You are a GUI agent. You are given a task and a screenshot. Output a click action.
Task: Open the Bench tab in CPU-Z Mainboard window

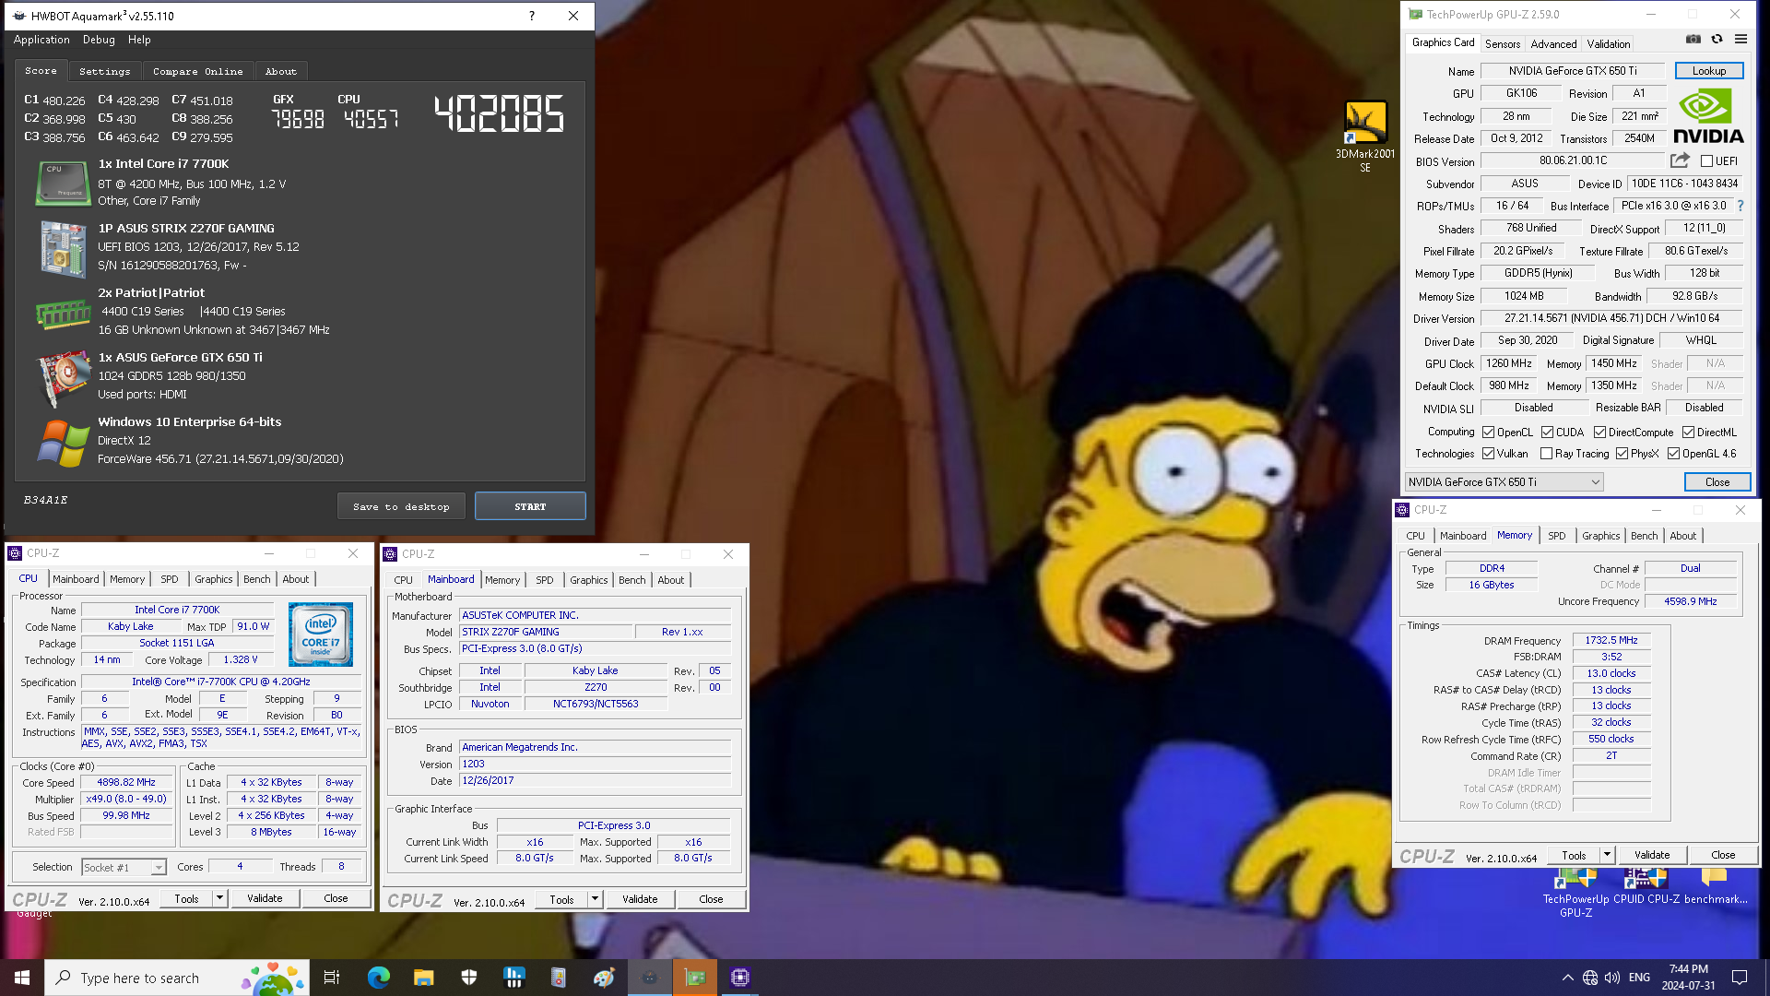point(631,580)
